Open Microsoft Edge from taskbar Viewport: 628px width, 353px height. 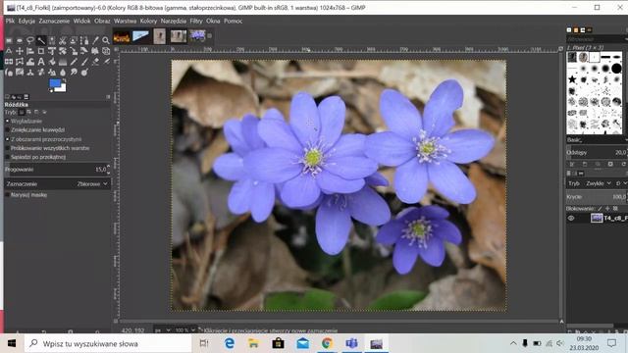coord(229,343)
